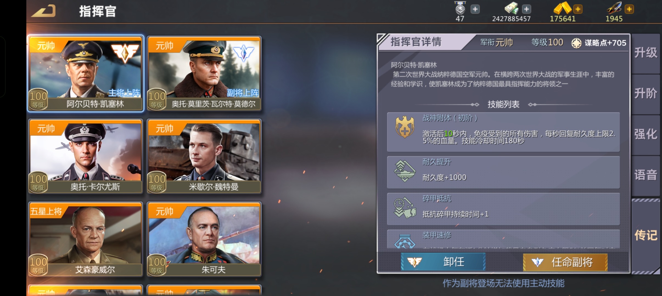Select commander 艾森豪威尔 card
This screenshot has width=662, height=296.
point(86,239)
